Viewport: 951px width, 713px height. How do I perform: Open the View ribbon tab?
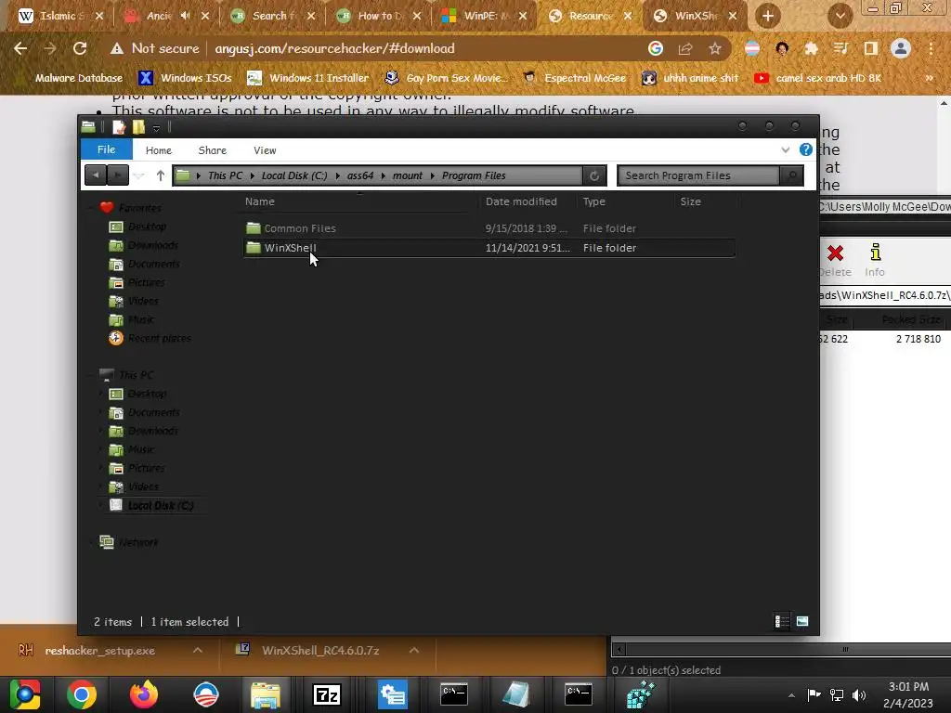coord(265,150)
